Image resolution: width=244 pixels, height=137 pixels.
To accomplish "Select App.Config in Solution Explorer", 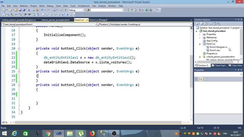I will [x=212, y=41].
